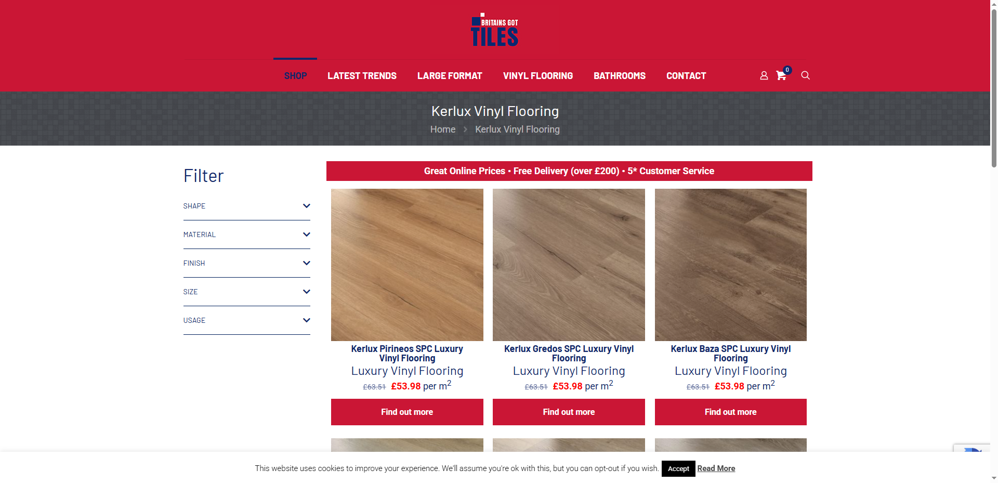Open the Kerlux Gredos product thumbnail
The height and width of the screenshot is (483, 998).
[569, 265]
